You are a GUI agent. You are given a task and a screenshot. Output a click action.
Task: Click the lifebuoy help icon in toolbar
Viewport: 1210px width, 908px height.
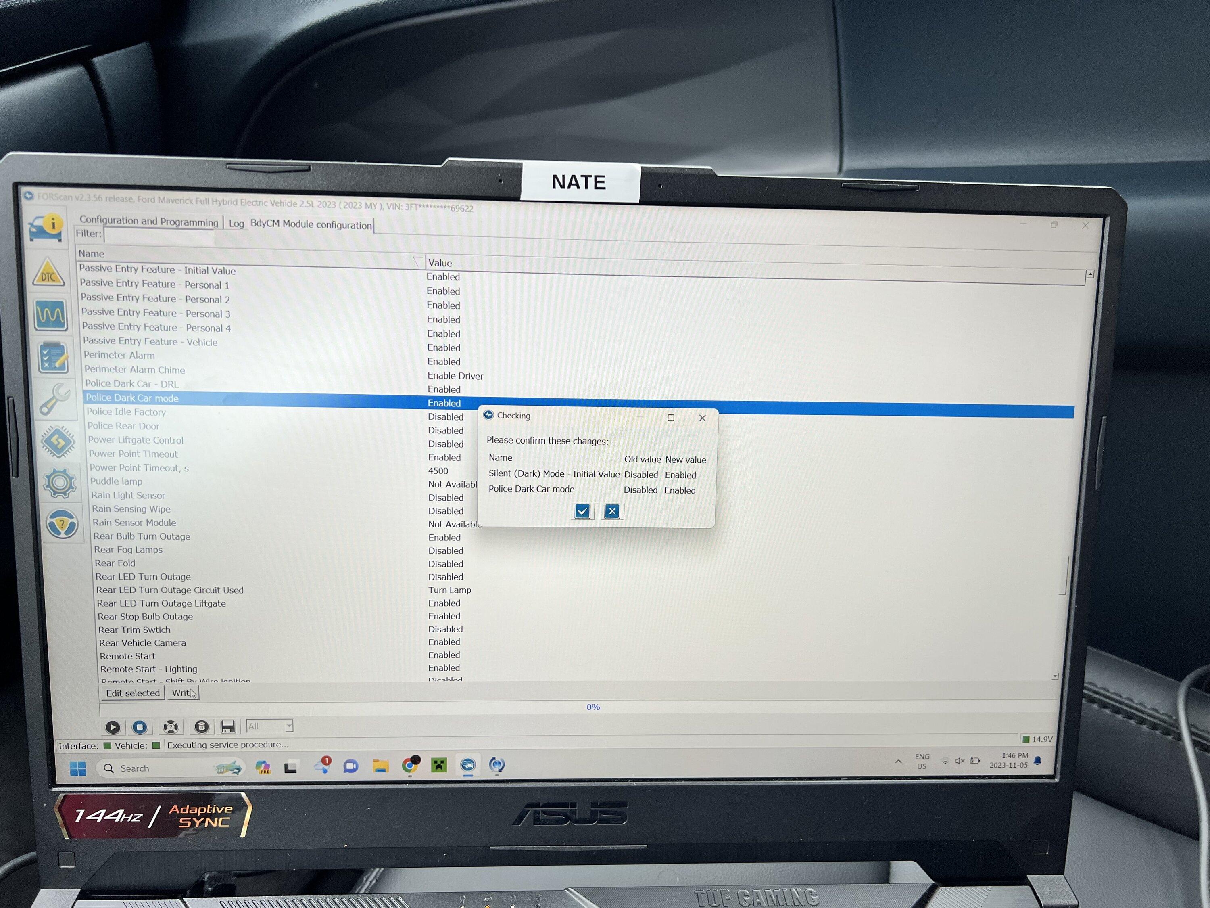point(171,727)
